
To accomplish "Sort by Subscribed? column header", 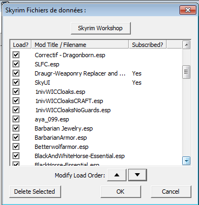I will point(148,45).
